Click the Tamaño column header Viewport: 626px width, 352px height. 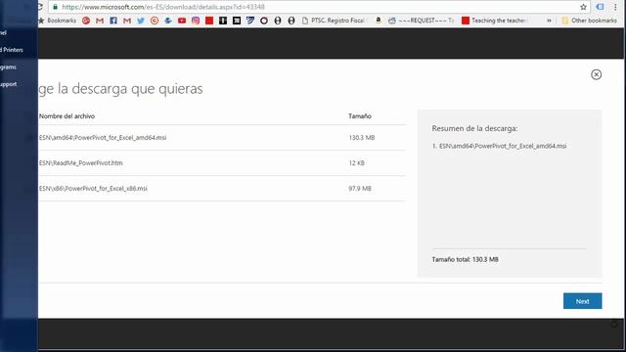359,116
